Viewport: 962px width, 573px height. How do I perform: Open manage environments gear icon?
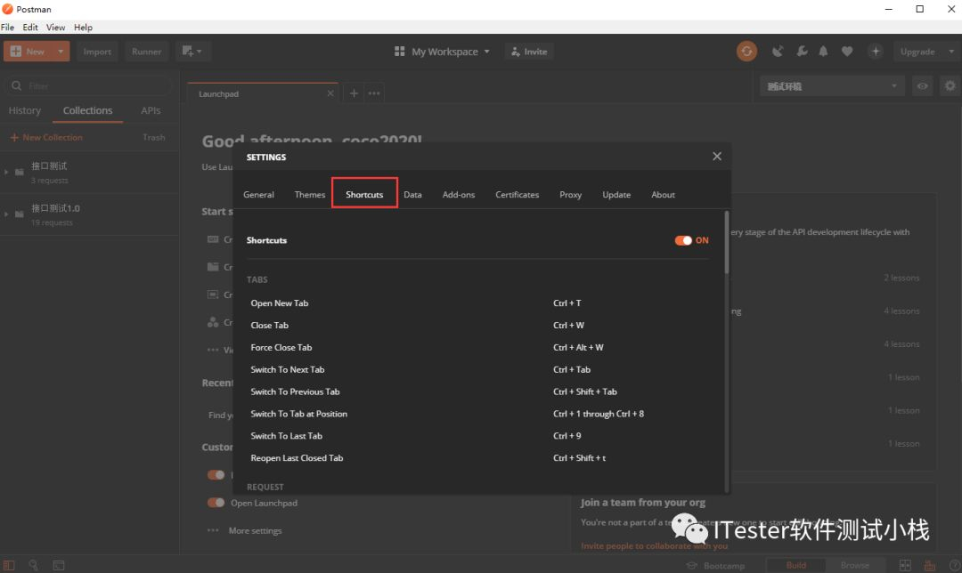[950, 86]
